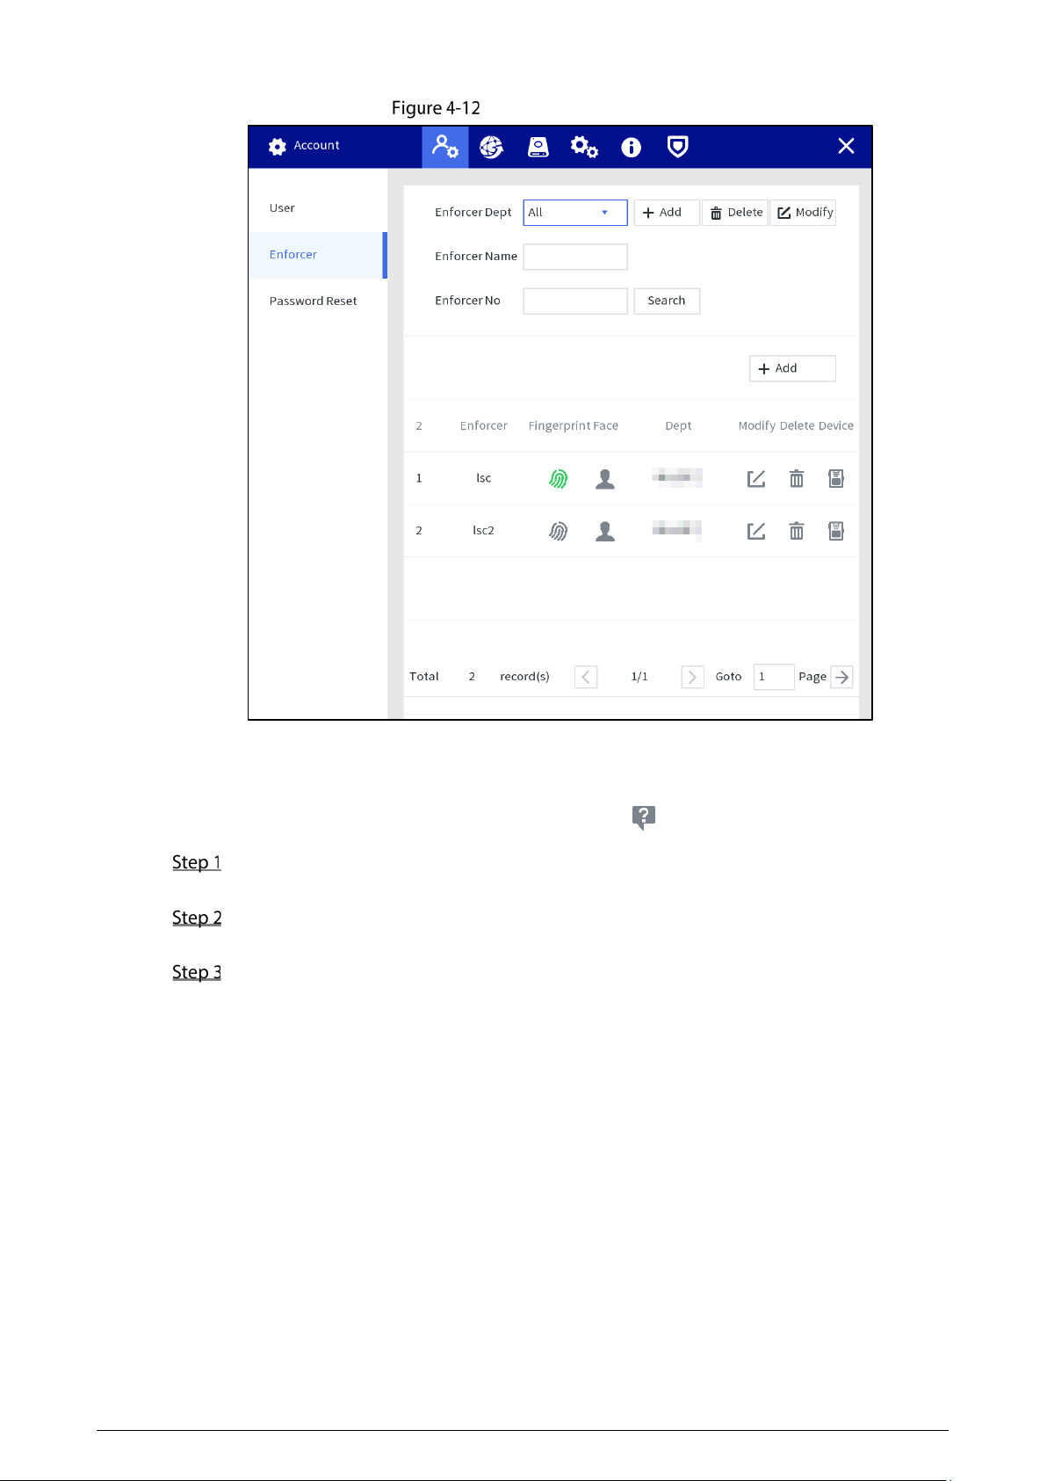Image resolution: width=1047 pixels, height=1481 pixels.
Task: Click the face icon for lsc2
Action: tap(605, 531)
